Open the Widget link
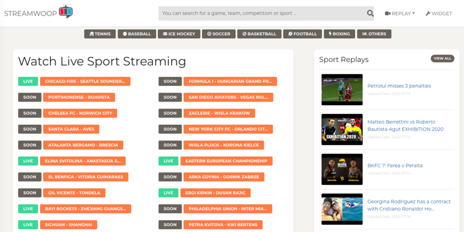This screenshot has width=464, height=232. click(439, 13)
